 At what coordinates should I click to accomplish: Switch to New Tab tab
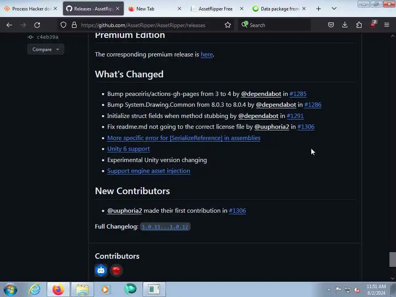[155, 9]
